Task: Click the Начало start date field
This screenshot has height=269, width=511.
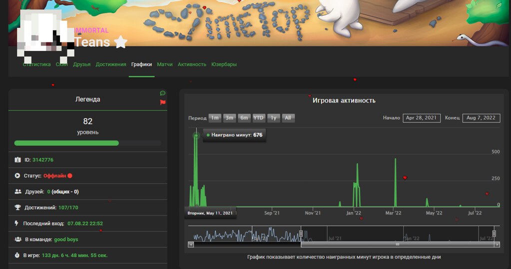Action: point(421,118)
